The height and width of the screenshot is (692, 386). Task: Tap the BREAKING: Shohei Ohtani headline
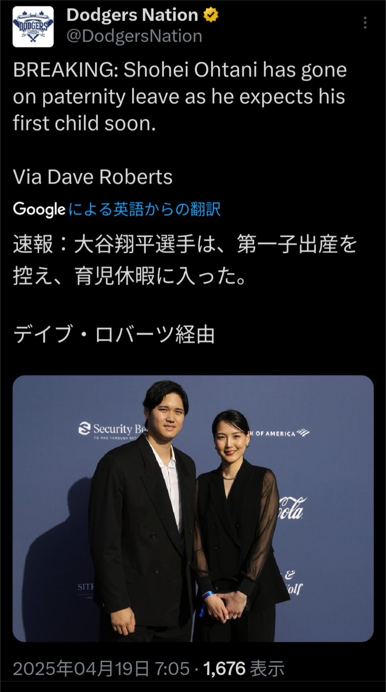pyautogui.click(x=180, y=96)
